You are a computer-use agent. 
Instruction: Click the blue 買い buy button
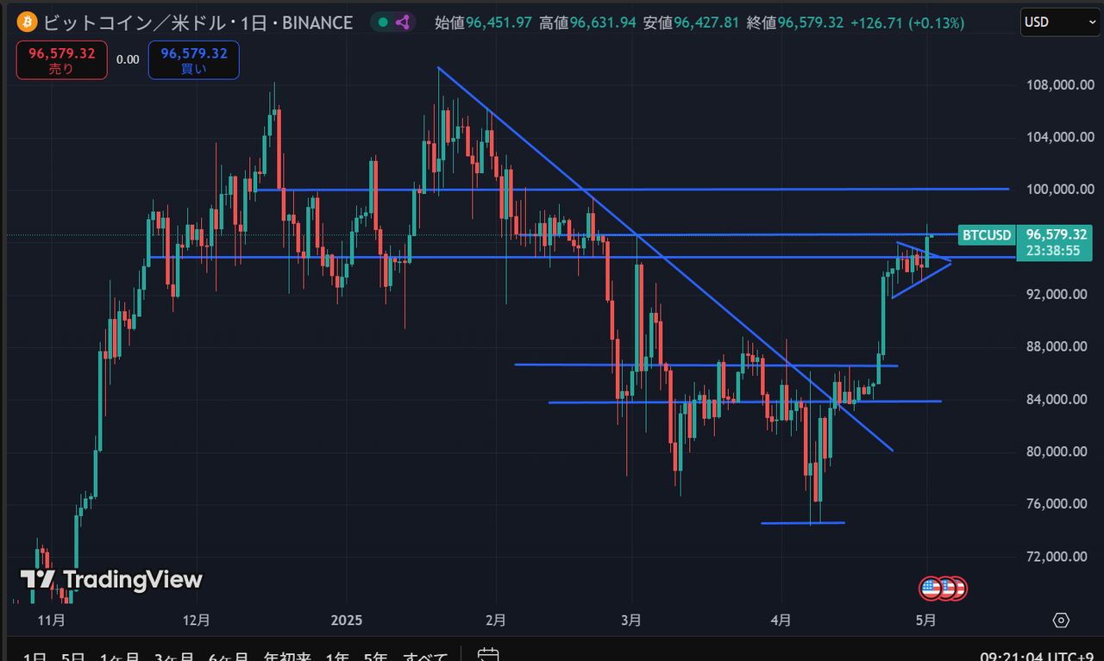click(193, 60)
